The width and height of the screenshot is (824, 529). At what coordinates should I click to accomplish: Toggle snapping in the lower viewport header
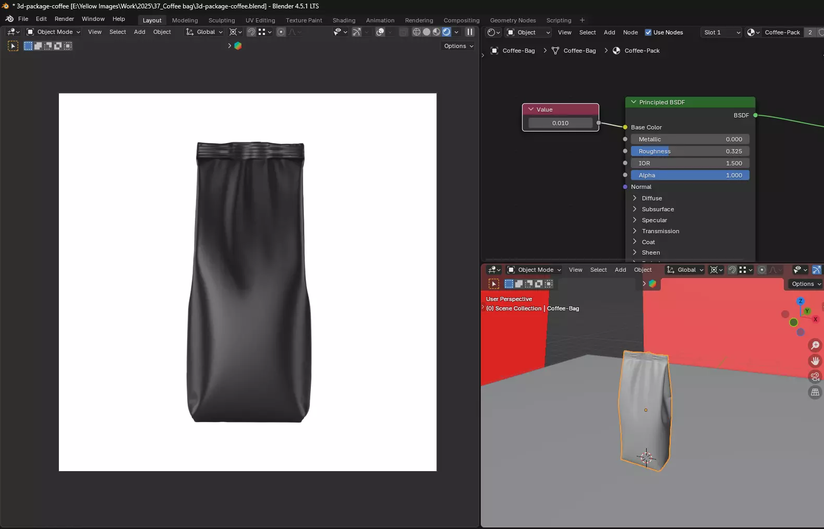click(732, 270)
